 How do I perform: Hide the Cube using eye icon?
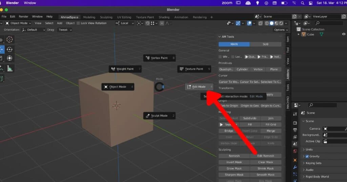point(344,34)
